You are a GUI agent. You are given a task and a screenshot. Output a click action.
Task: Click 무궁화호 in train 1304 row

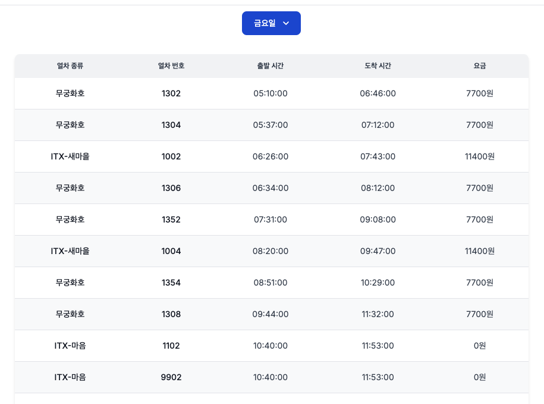[x=70, y=125]
